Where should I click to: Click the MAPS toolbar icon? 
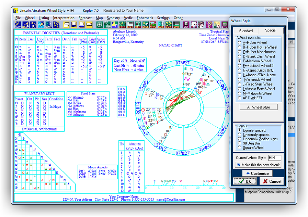click(x=153, y=25)
